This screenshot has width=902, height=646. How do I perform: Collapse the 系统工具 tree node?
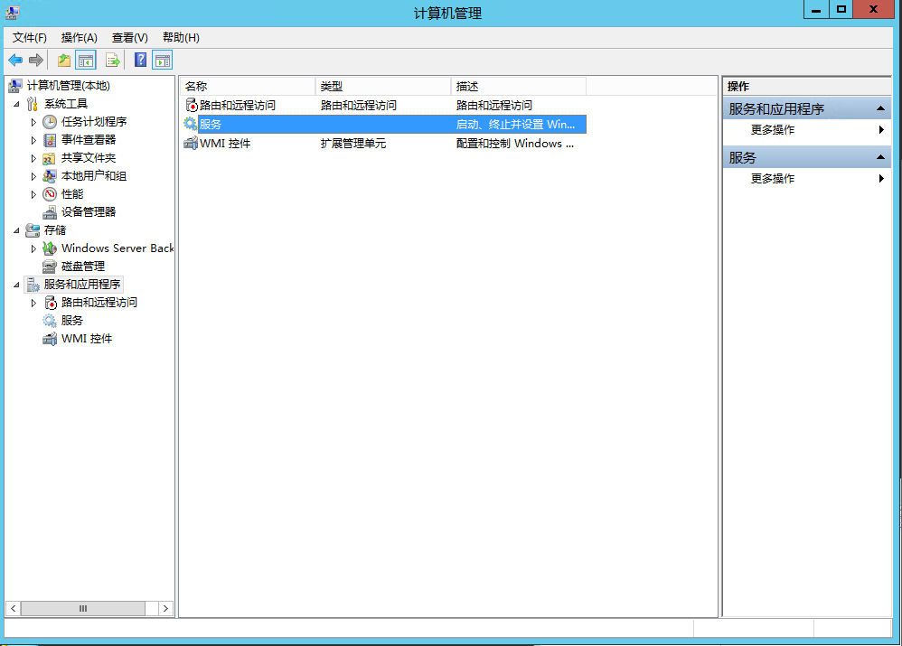coord(16,104)
